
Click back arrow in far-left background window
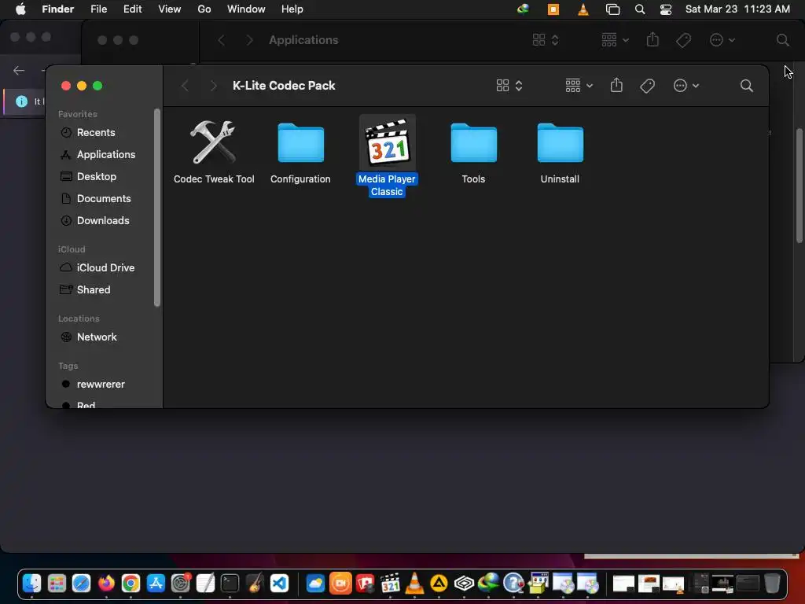(19, 70)
